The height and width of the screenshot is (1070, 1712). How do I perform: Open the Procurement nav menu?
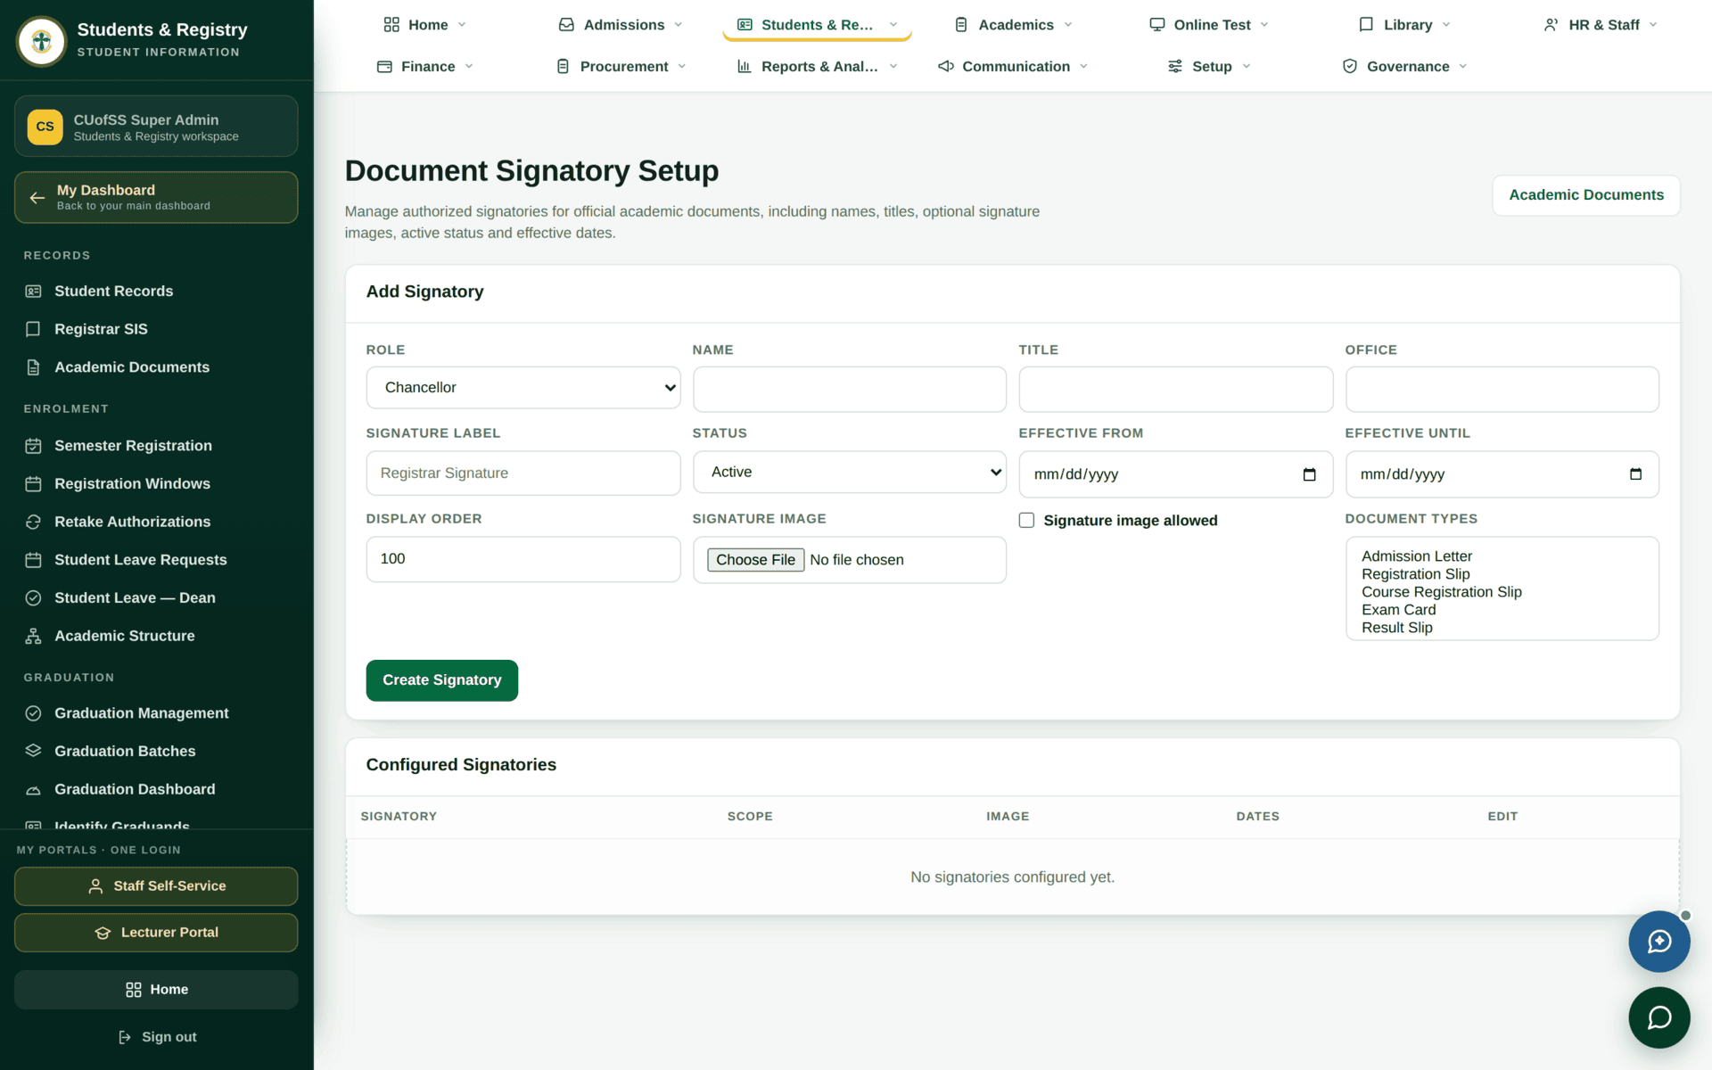click(621, 67)
